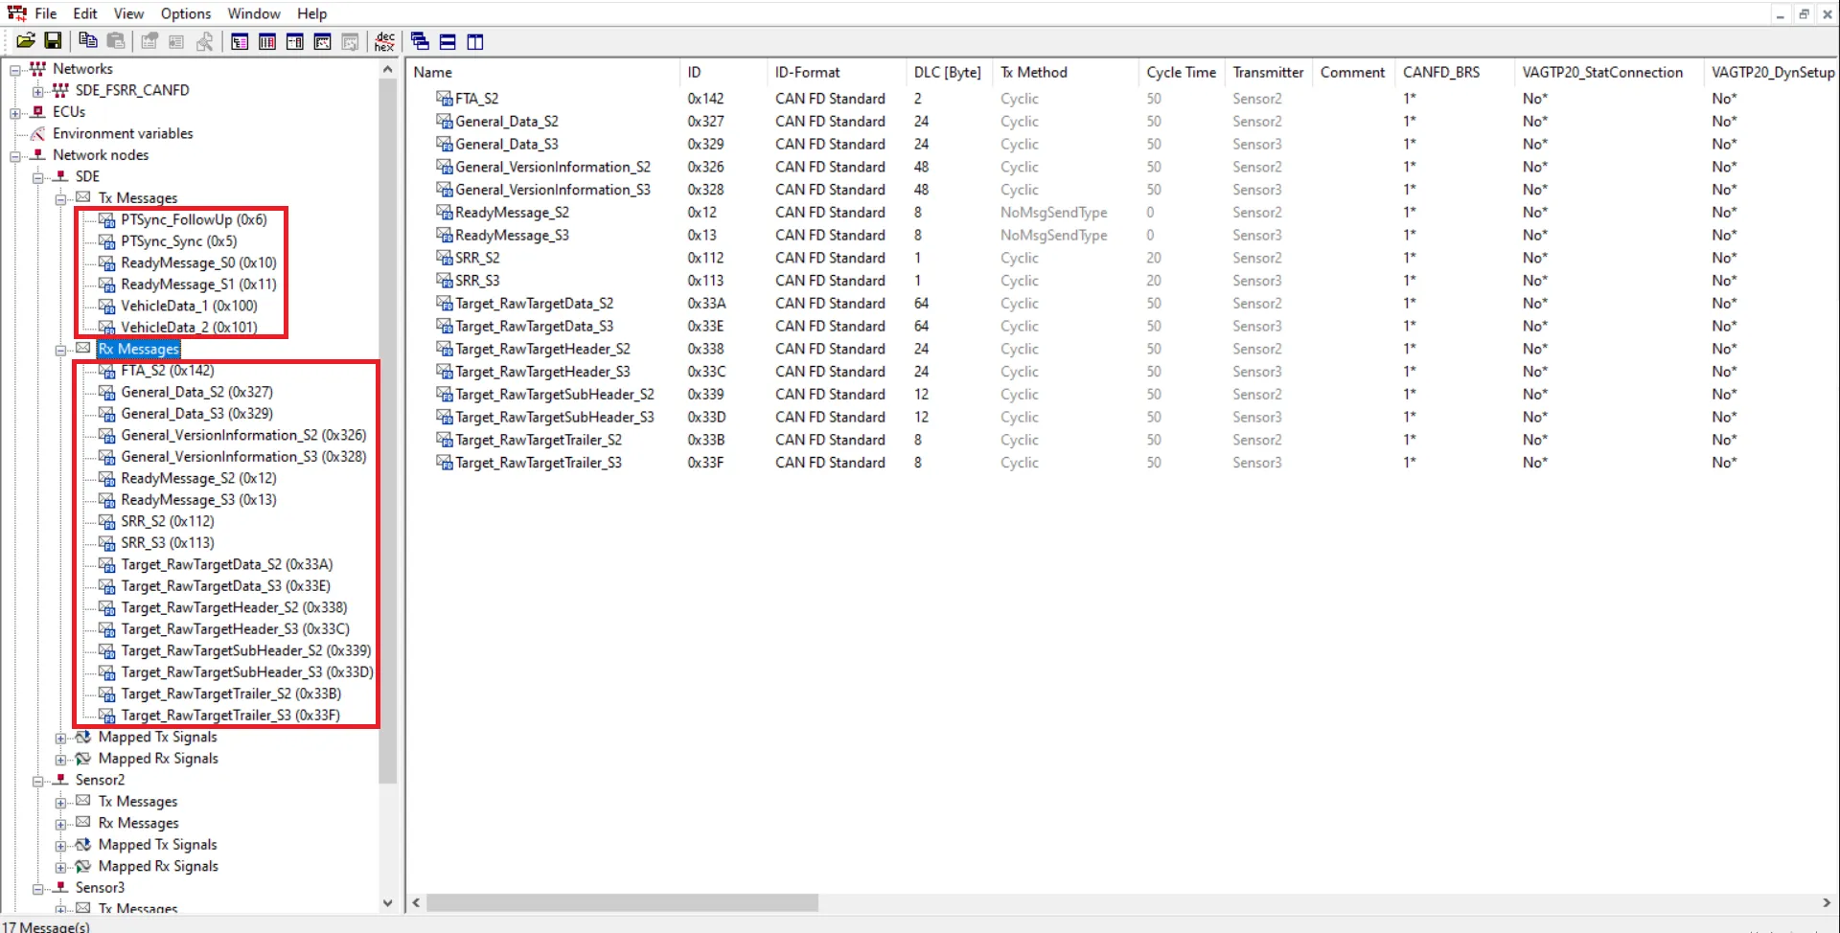Click the Tile windows horizontally icon
Viewport: 1840px width, 933px height.
[x=448, y=41]
